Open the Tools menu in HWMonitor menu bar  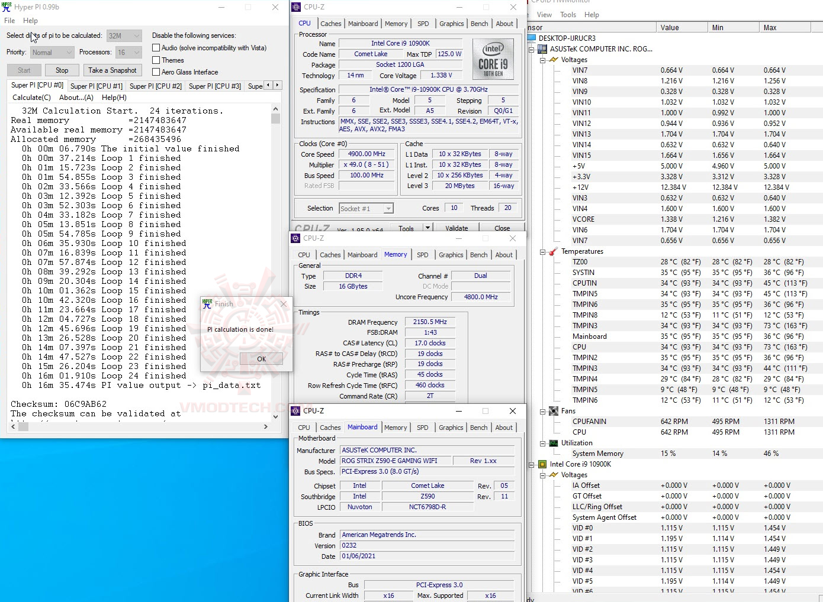568,15
